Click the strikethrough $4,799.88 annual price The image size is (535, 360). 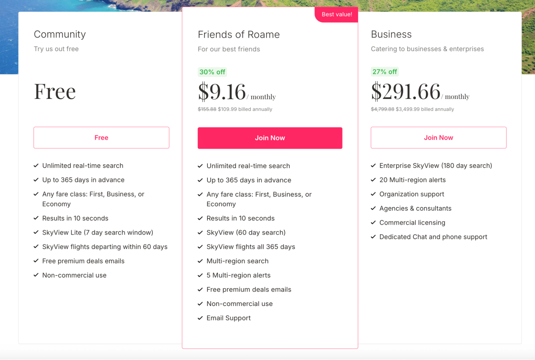[x=382, y=109]
